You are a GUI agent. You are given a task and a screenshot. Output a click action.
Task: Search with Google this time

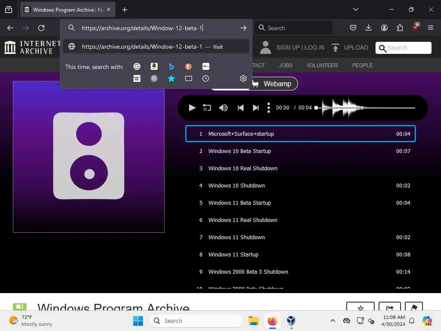coord(137,66)
